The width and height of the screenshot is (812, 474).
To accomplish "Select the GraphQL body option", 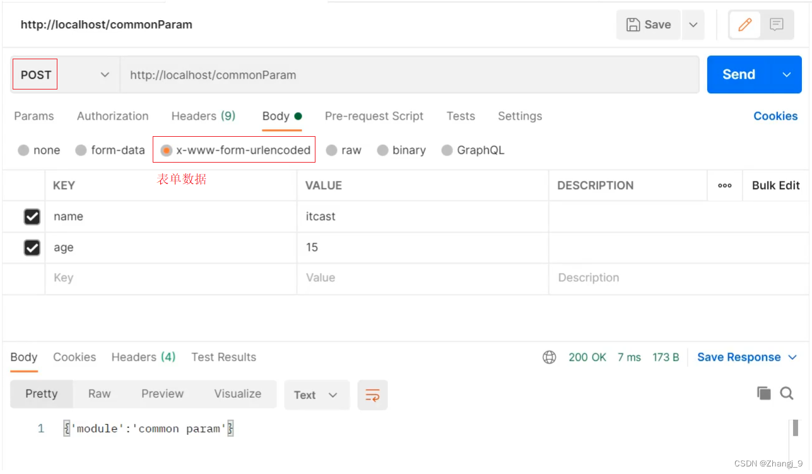I will click(447, 150).
